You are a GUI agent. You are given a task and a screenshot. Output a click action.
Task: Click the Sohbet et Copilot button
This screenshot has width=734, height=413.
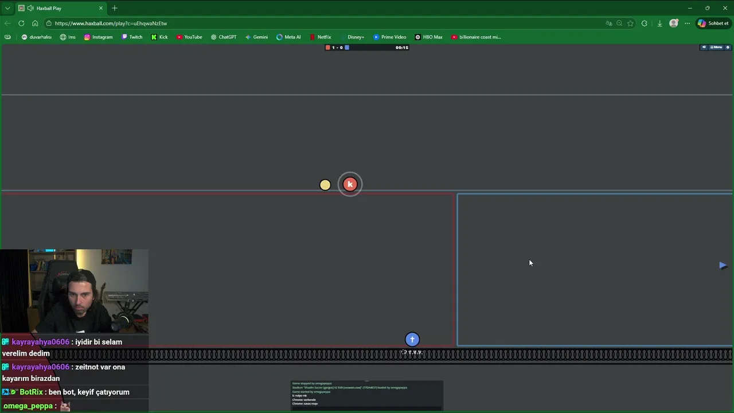point(713,24)
